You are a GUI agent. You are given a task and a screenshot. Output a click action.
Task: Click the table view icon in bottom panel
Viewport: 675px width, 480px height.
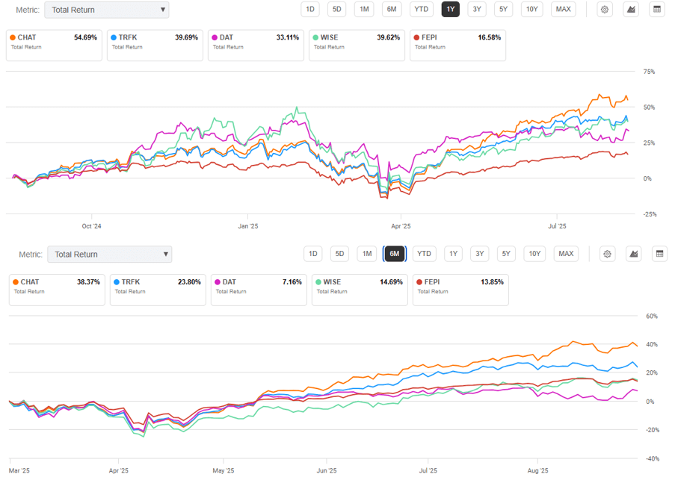point(660,254)
